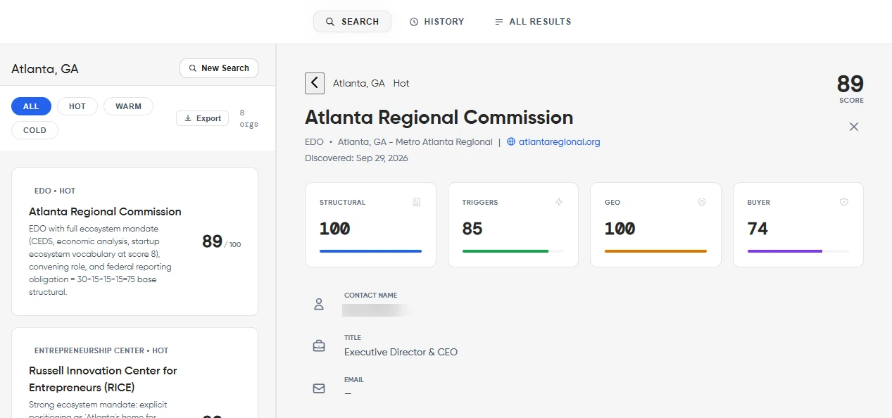Click the lightning bolt icon on Triggers card

(559, 202)
